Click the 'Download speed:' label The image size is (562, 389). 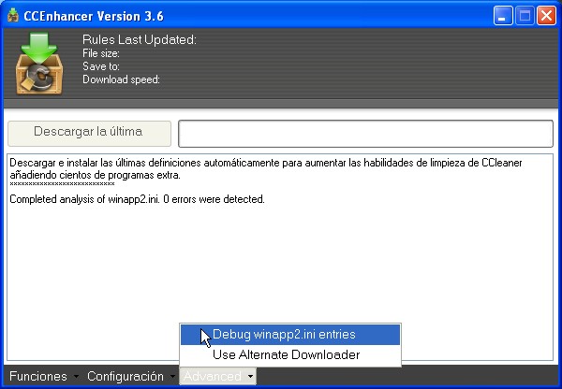click(x=121, y=79)
